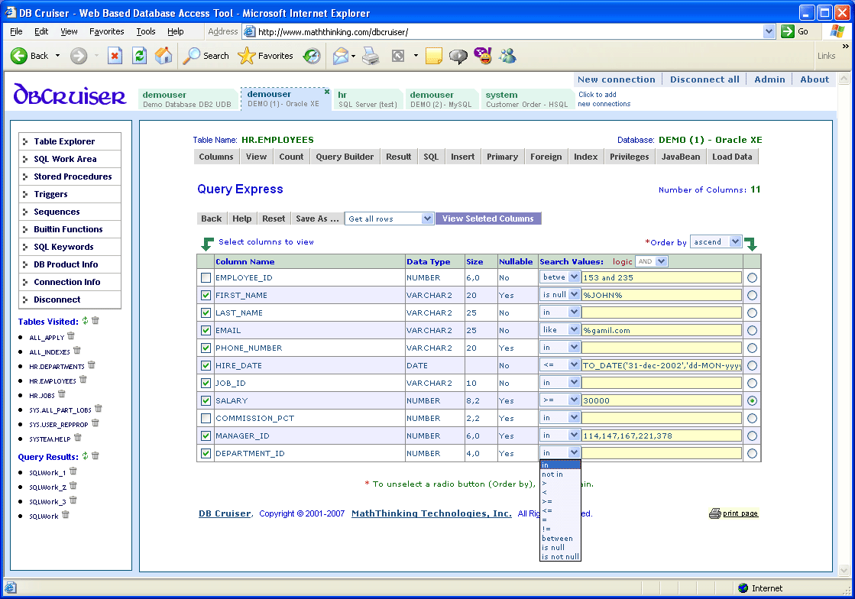
Task: Switch to the Query Builder tab
Action: (x=345, y=157)
